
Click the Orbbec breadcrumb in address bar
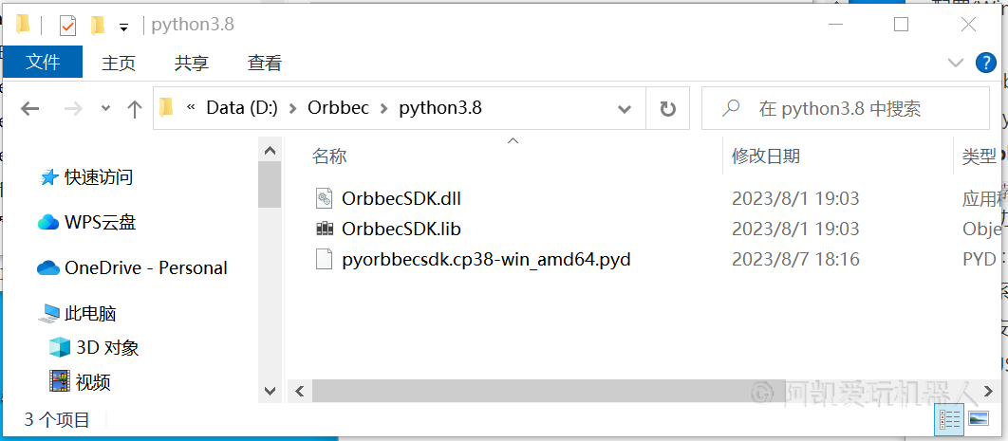[339, 108]
